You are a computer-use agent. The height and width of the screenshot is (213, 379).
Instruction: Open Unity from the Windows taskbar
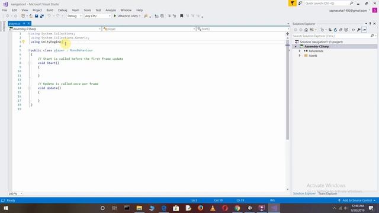pos(250,208)
